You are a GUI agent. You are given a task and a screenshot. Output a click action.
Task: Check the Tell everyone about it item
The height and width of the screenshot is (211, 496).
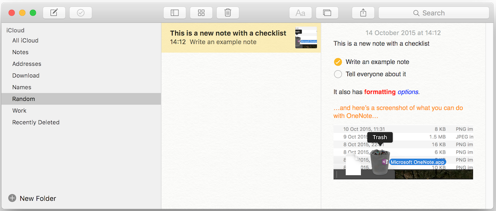point(338,74)
